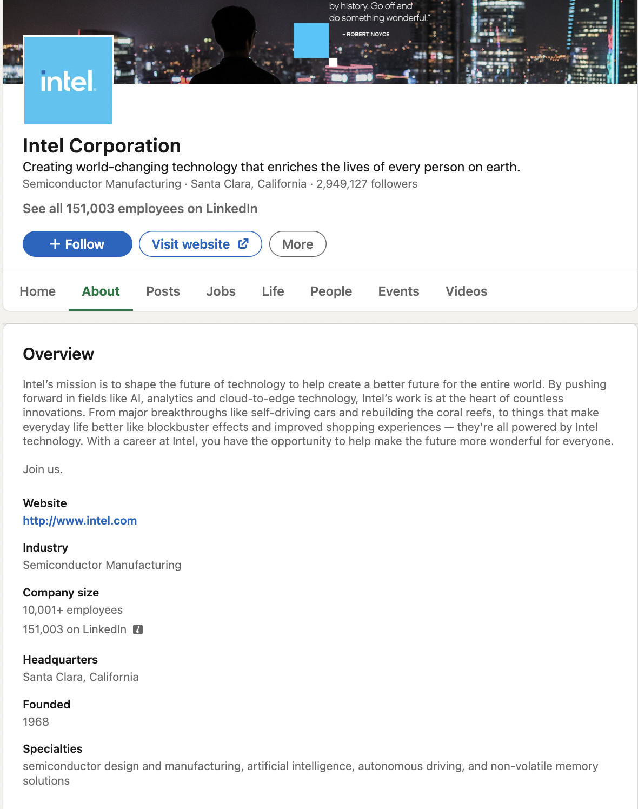Click the 2,949,127 followers count
Screen dimensions: 638x809
[367, 184]
